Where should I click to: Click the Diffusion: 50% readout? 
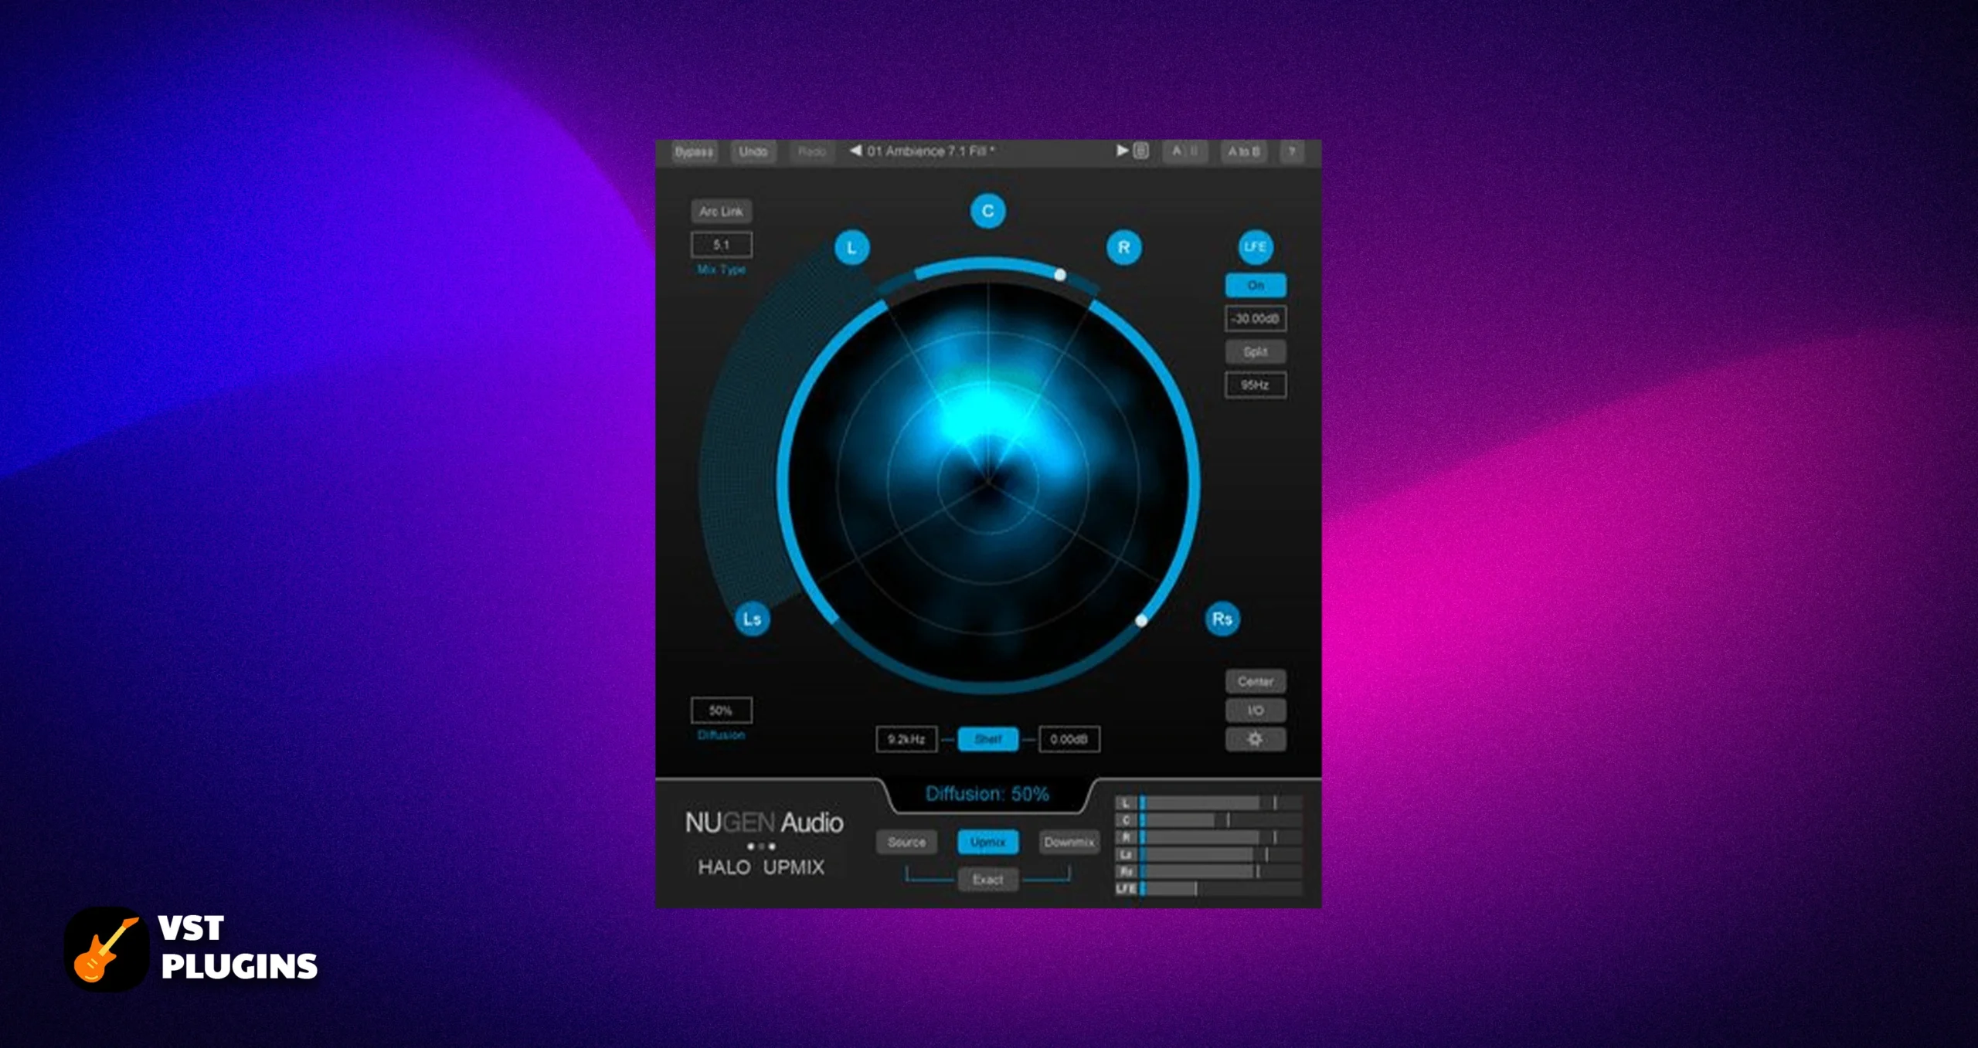point(987,794)
